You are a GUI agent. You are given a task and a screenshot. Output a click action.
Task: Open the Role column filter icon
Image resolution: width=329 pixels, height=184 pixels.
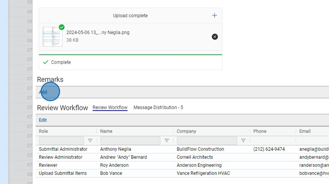90,140
